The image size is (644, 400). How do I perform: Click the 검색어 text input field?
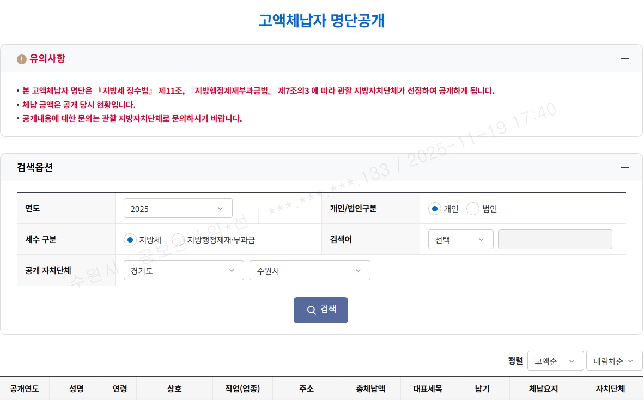pos(555,239)
